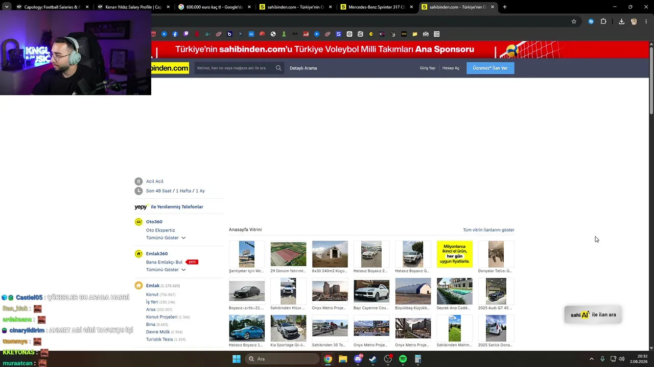Click Tüm vitrin ilanlarını göster
This screenshot has width=654, height=367.
(x=488, y=230)
